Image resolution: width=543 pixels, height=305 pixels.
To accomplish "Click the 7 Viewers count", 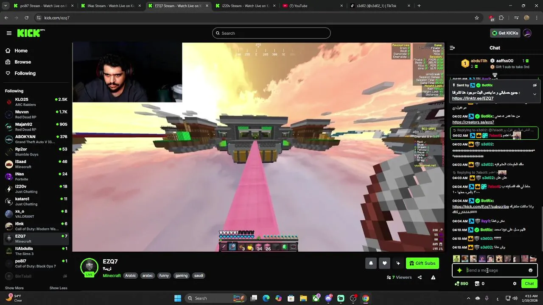I will coord(399,277).
